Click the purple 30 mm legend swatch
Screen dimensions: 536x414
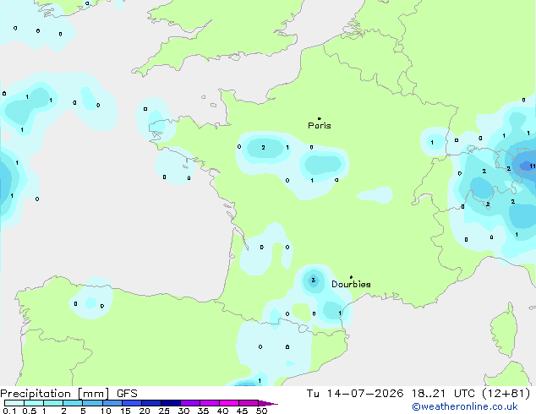(x=190, y=403)
